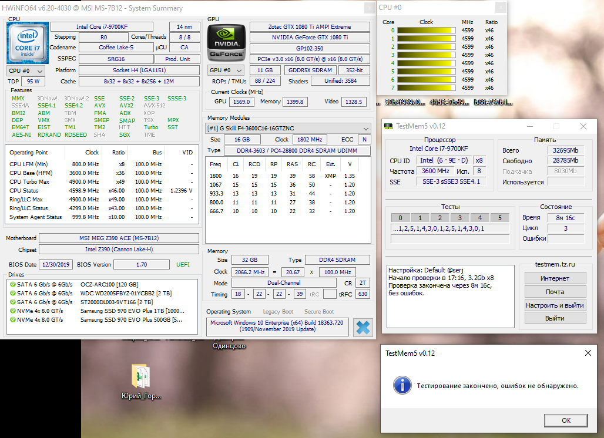Click the Выйти button in TestMem5
The image size is (604, 438).
555,318
